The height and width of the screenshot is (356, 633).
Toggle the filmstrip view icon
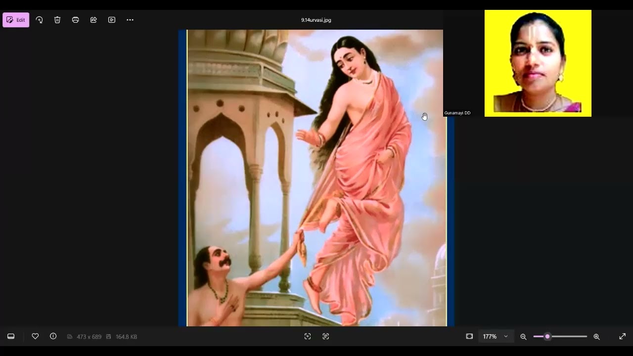point(11,336)
